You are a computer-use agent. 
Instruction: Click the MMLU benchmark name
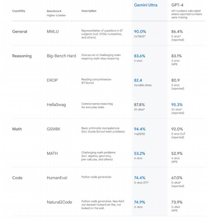[53, 31]
